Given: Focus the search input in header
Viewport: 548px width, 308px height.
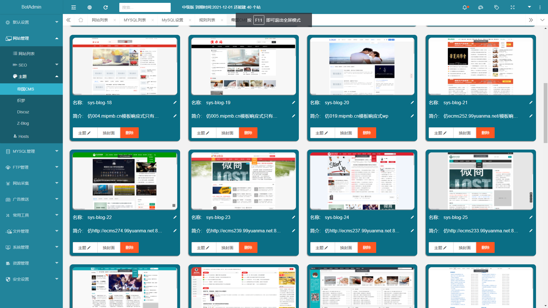Looking at the screenshot, I should 145,7.
